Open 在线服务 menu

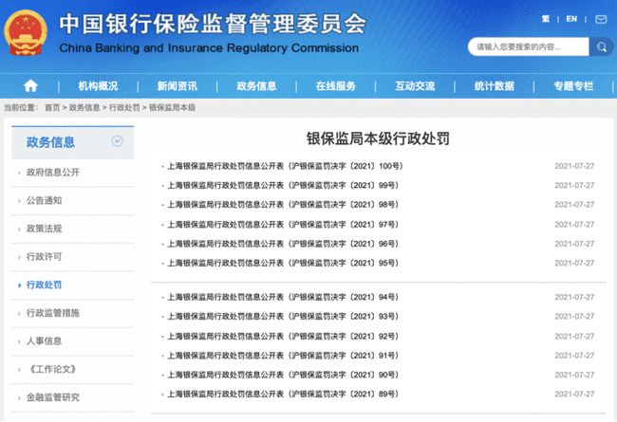[336, 86]
